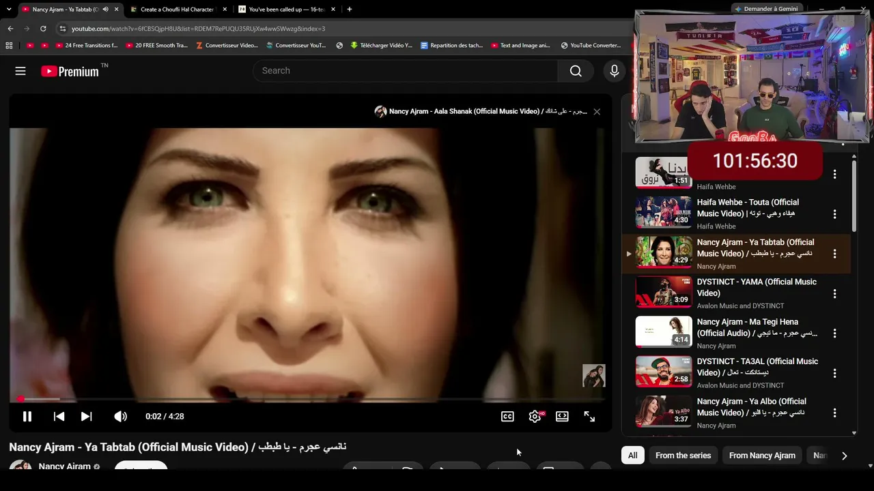Image resolution: width=874 pixels, height=491 pixels.
Task: Close the Nancy Ajram Ya Tabtab tab
Action: point(117,10)
